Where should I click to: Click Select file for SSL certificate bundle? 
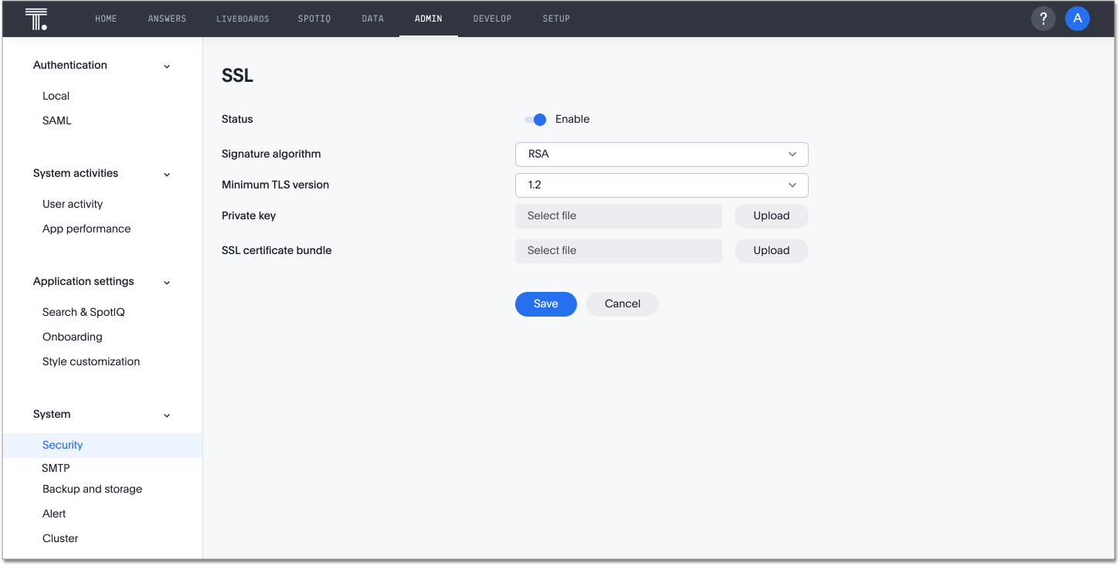tap(617, 250)
